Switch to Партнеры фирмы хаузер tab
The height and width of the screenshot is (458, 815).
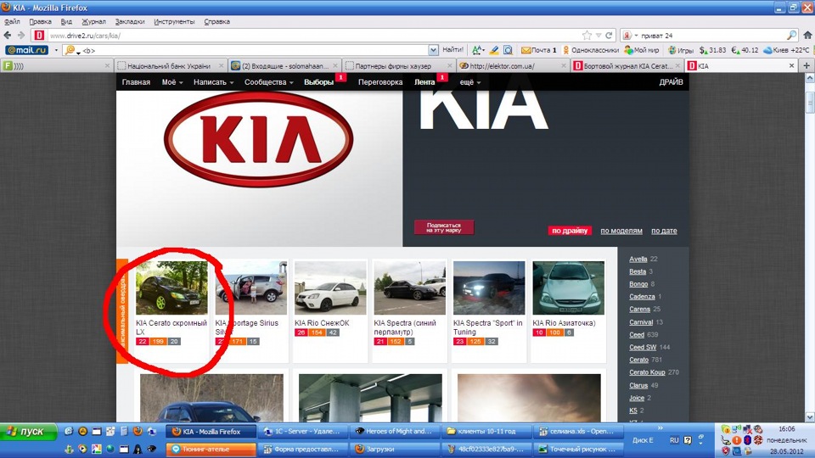coord(399,66)
